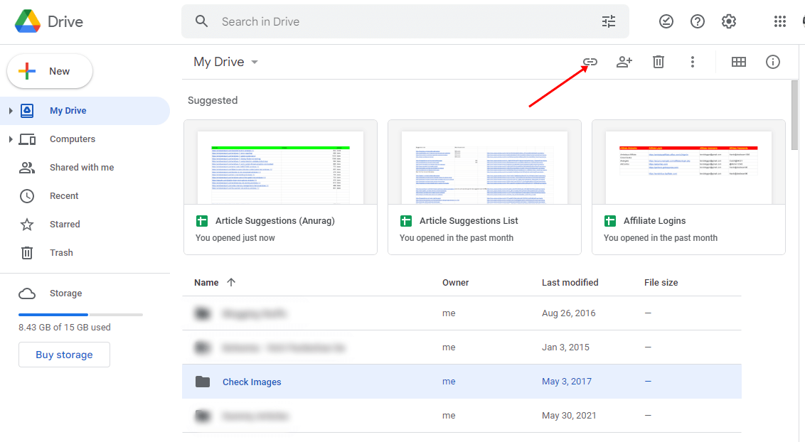Open the ready for offline status icon
Viewport: 805px width, 442px height.
(666, 21)
